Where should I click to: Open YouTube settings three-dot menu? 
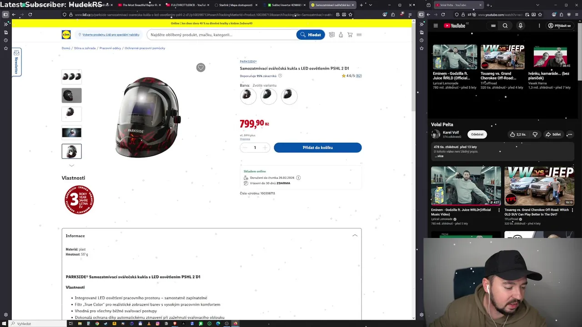pyautogui.click(x=539, y=26)
